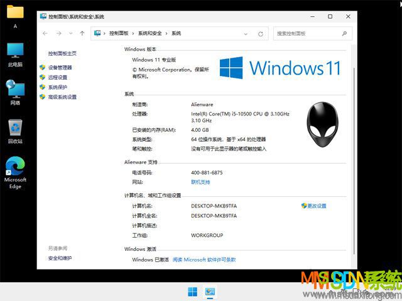Open the 联机支持 website link
The image size is (402, 301).
tap(200, 182)
